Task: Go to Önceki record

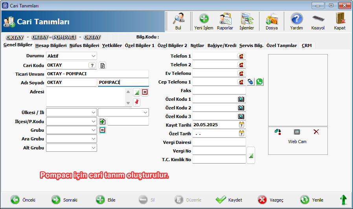Action: 23,200
